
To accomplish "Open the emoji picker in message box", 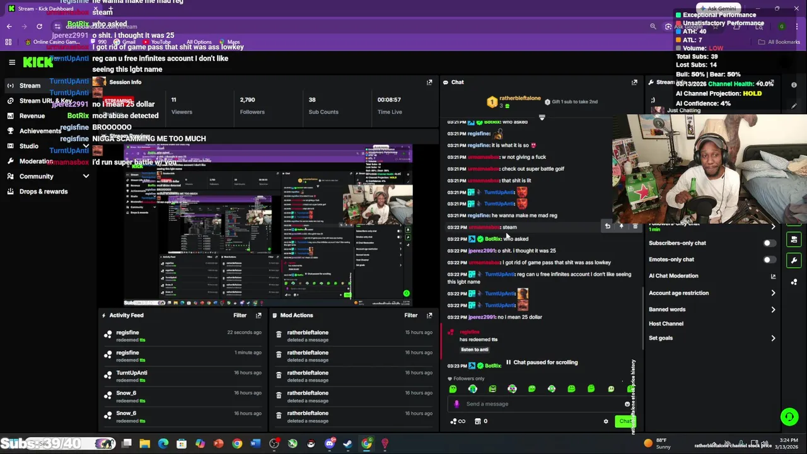I will coord(627,404).
